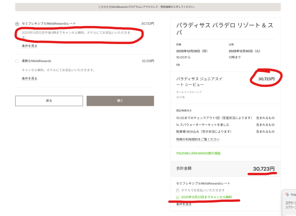296x216 pixels.
Task: Click the arrival date 2025年12月29日（月）
Action: (x=192, y=51)
